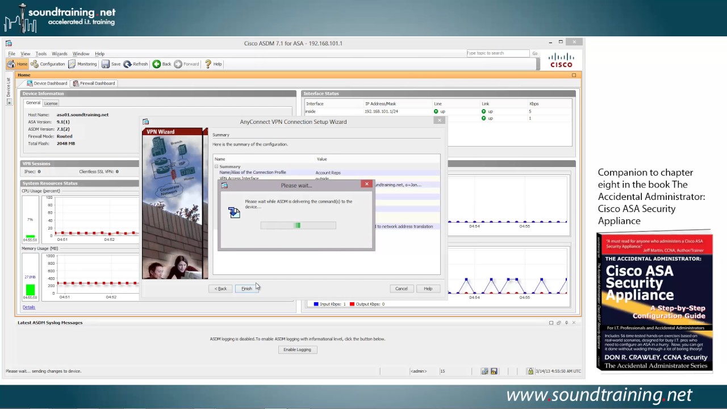This screenshot has width=727, height=409.
Task: Click the command delivery icon in dialog
Action: (x=234, y=212)
